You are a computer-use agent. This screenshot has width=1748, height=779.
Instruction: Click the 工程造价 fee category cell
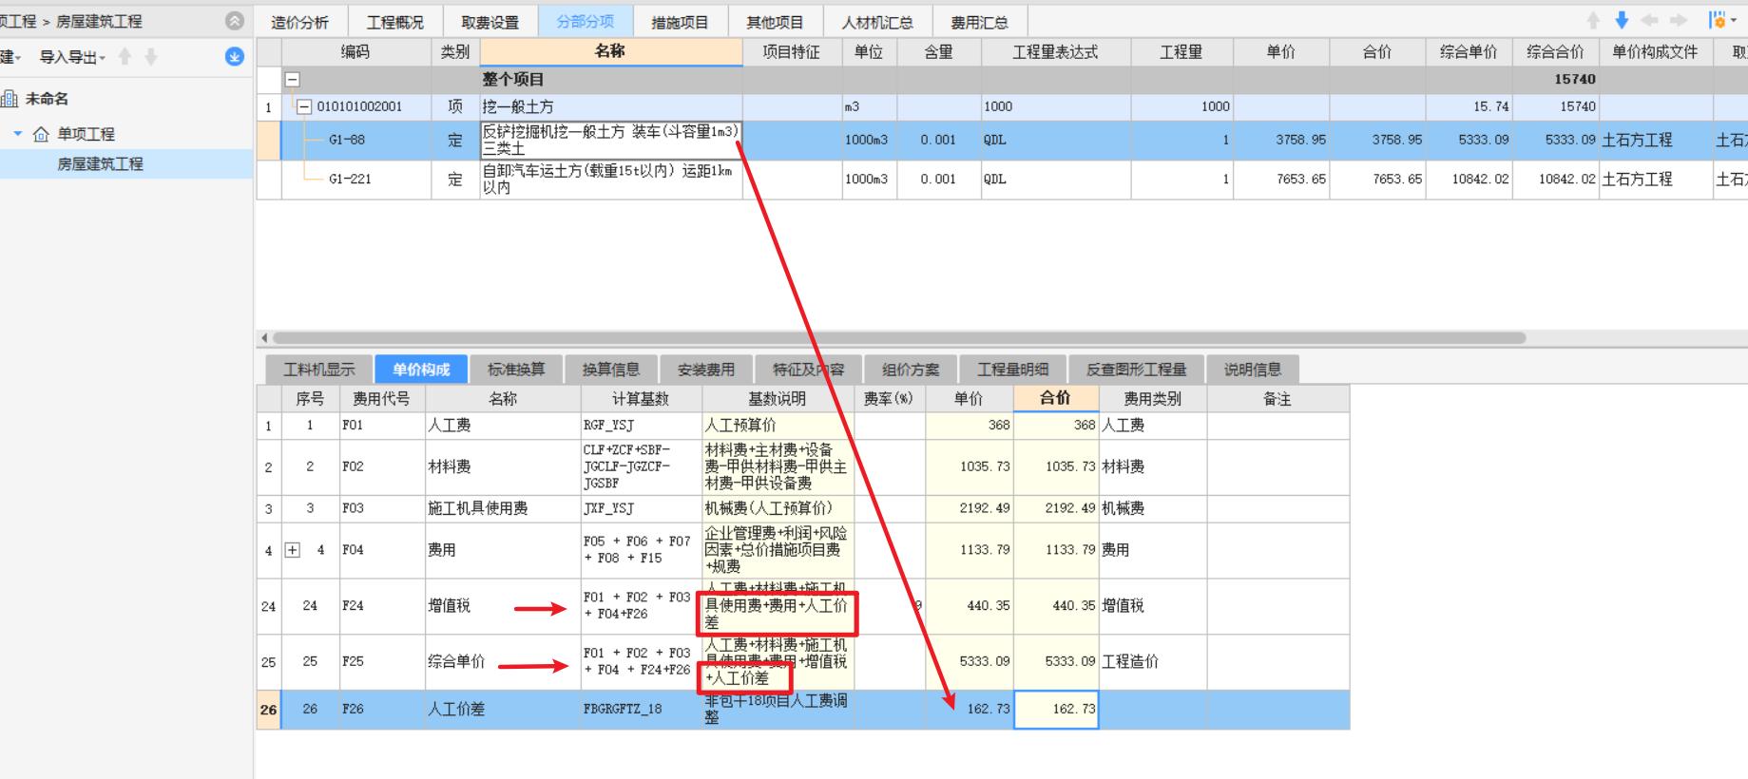[1152, 662]
